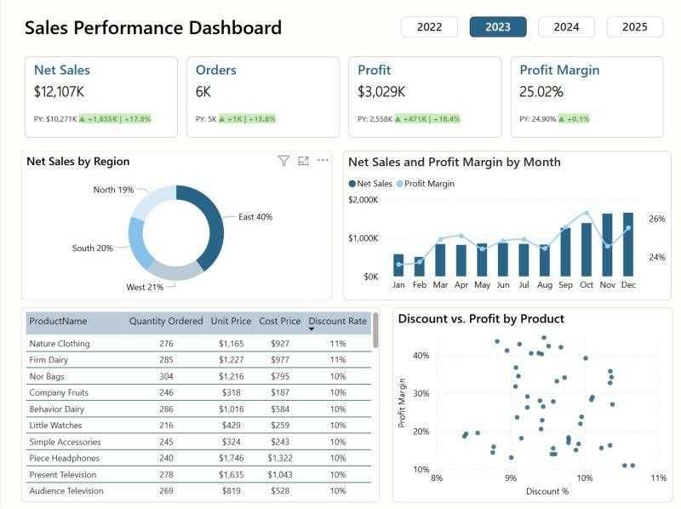Click the Orders prior-year variance badge
The image size is (681, 509).
tap(247, 119)
